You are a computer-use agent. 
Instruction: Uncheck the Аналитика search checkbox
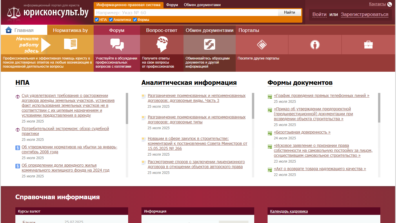[111, 20]
